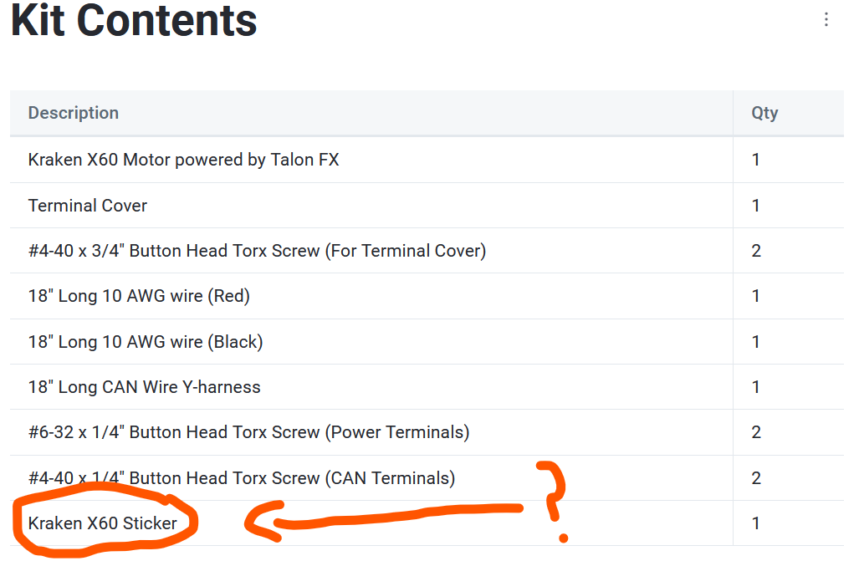The image size is (859, 561).
Task: Open the three-dot options menu
Action: click(x=826, y=20)
